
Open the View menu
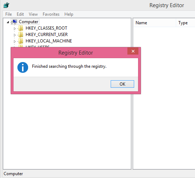[33, 14]
